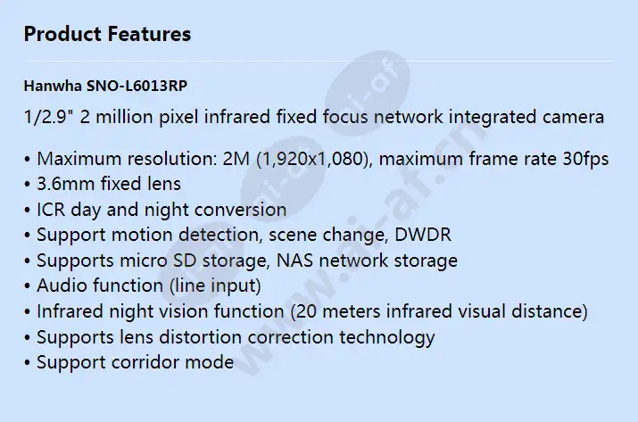Click the maximum frame rate 30fps text
This screenshot has height=422, width=638.
point(494,159)
